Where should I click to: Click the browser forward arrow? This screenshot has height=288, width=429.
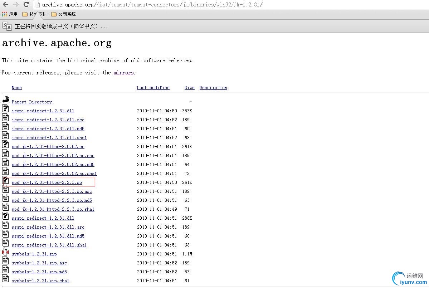coord(16,4)
